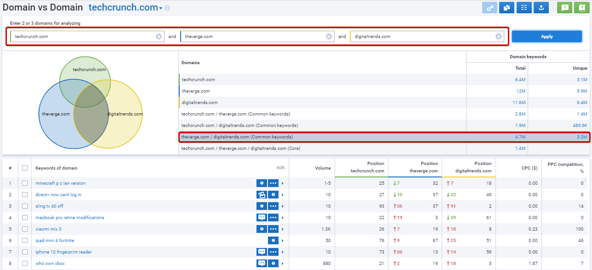Screen dimensions: 592x270
Task: Click the Apply button
Action: click(x=546, y=36)
